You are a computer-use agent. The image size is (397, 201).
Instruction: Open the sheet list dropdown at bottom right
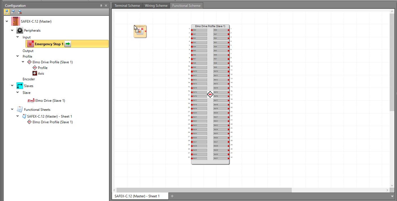[392, 196]
